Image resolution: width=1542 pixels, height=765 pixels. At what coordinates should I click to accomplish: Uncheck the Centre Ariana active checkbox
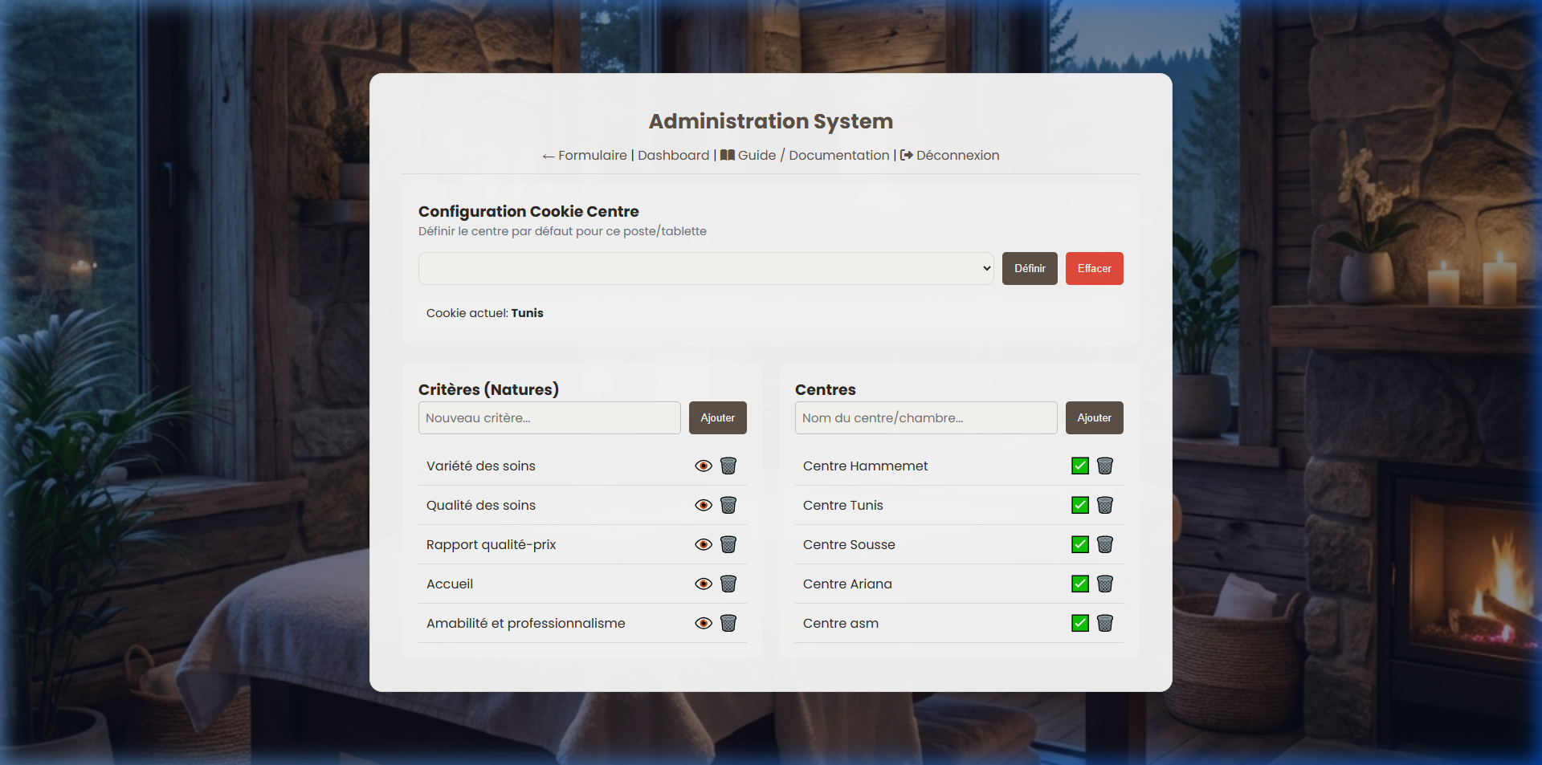point(1080,584)
